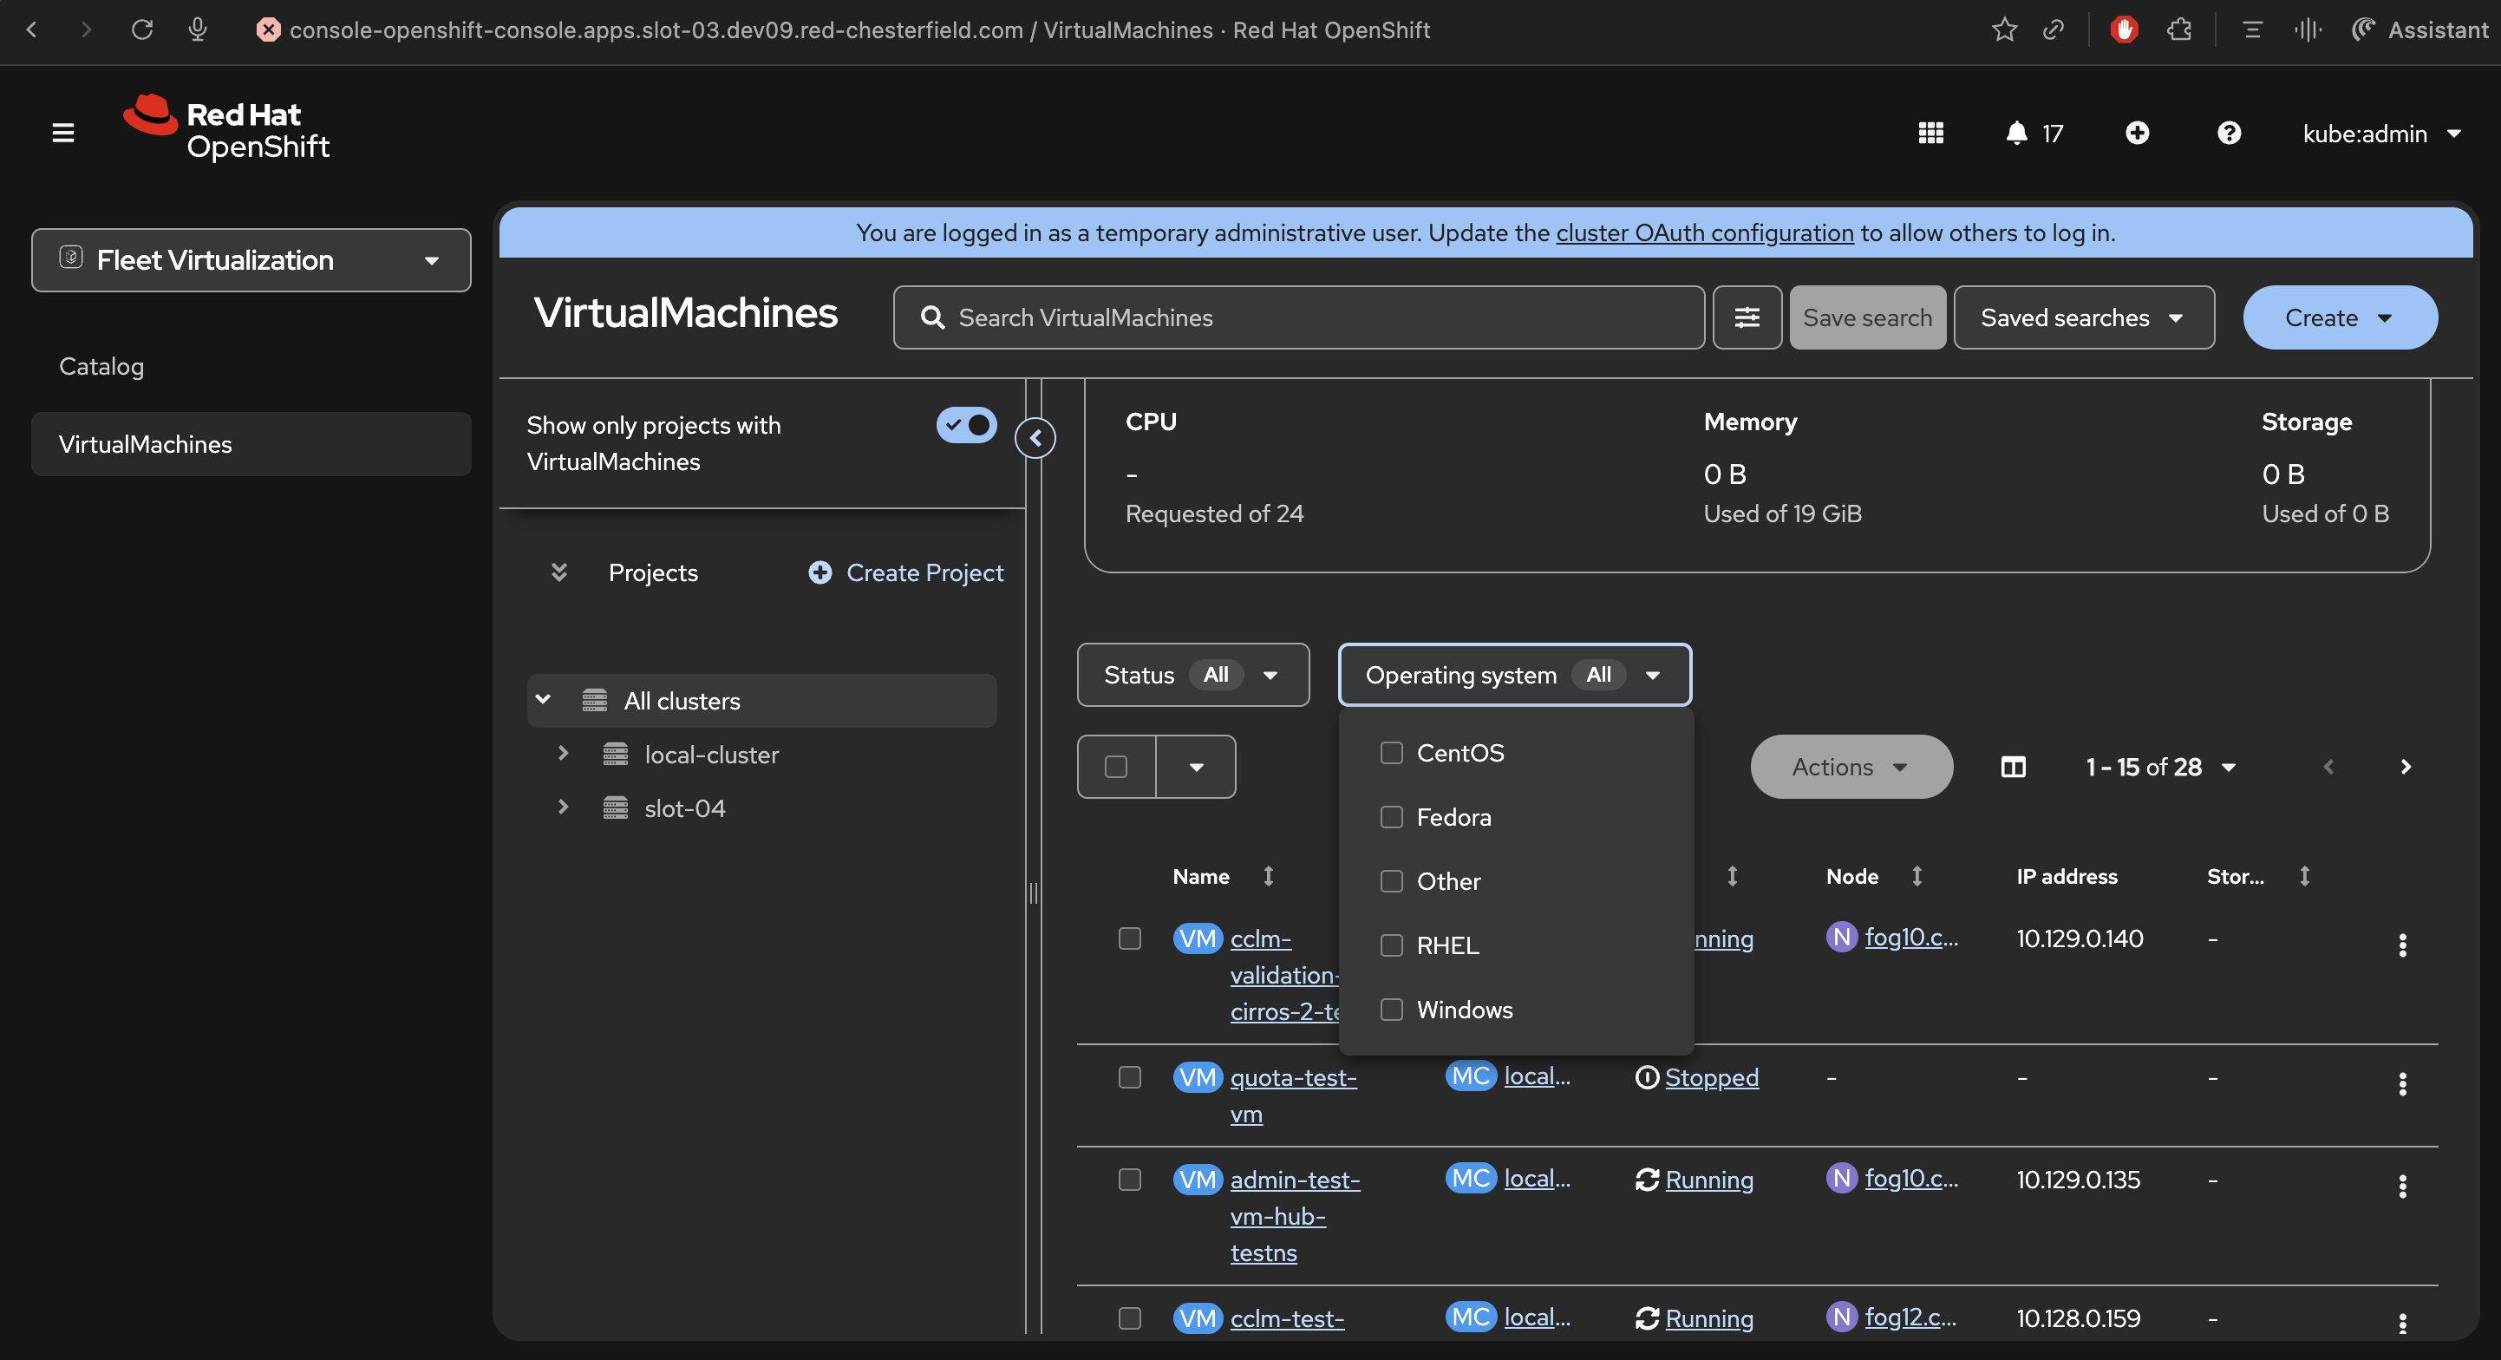This screenshot has width=2501, height=1360.
Task: Collapse the projects tree panel arrow
Action: 1035,438
